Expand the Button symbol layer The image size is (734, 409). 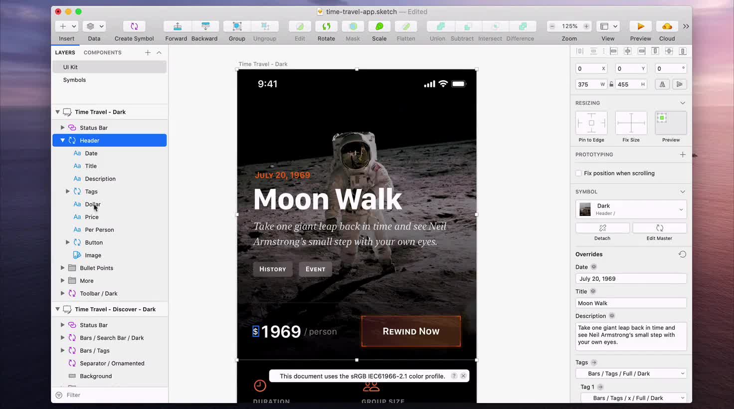pyautogui.click(x=68, y=242)
